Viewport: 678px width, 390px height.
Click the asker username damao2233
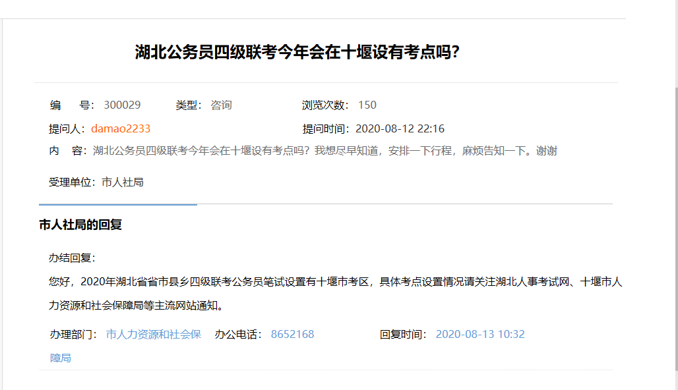tap(121, 128)
